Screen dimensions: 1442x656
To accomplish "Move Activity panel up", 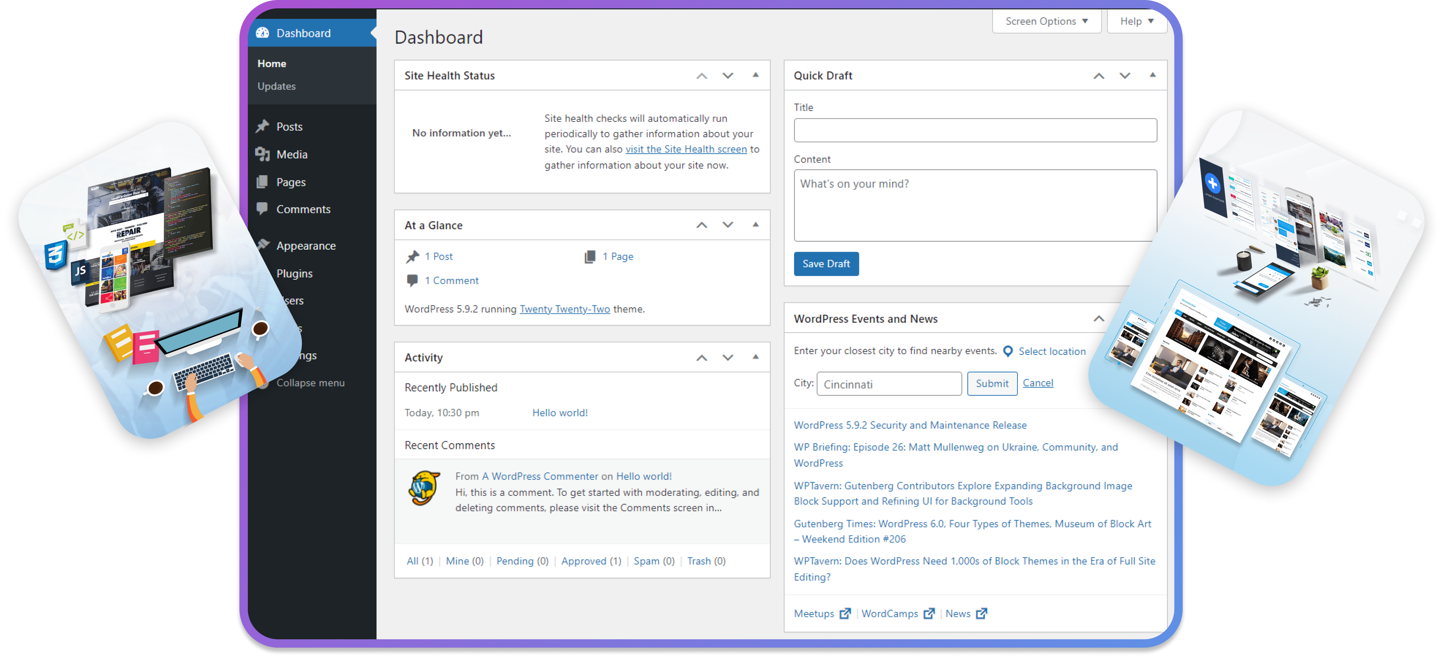I will pyautogui.click(x=701, y=358).
